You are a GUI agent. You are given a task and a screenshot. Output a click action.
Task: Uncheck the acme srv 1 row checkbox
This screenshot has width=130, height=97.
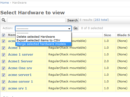3,88
